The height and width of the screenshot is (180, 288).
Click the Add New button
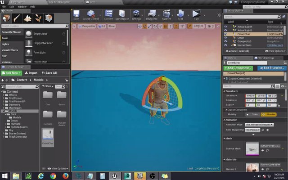coord(11,73)
